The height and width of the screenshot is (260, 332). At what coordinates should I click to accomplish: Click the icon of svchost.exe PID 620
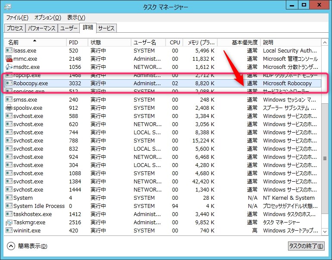9,124
